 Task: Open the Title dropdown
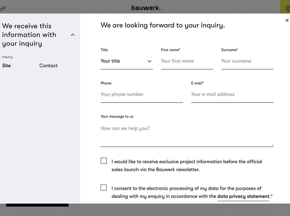pos(127,61)
